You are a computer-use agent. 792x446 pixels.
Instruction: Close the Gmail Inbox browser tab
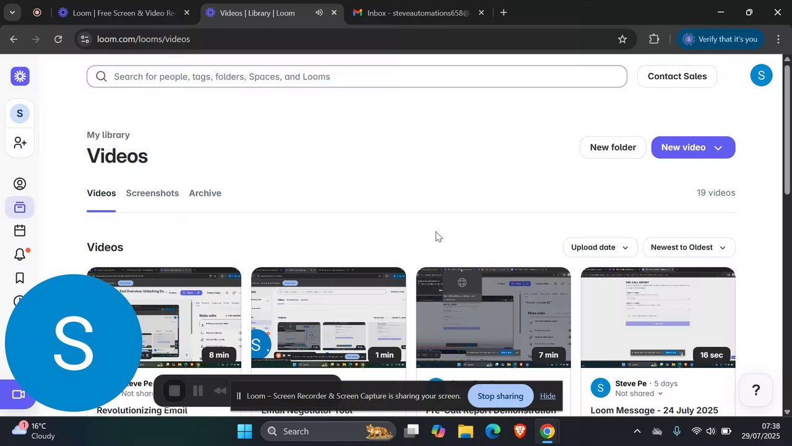pyautogui.click(x=481, y=12)
